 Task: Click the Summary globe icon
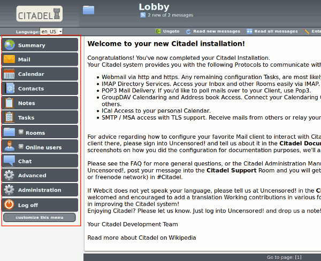[10, 45]
